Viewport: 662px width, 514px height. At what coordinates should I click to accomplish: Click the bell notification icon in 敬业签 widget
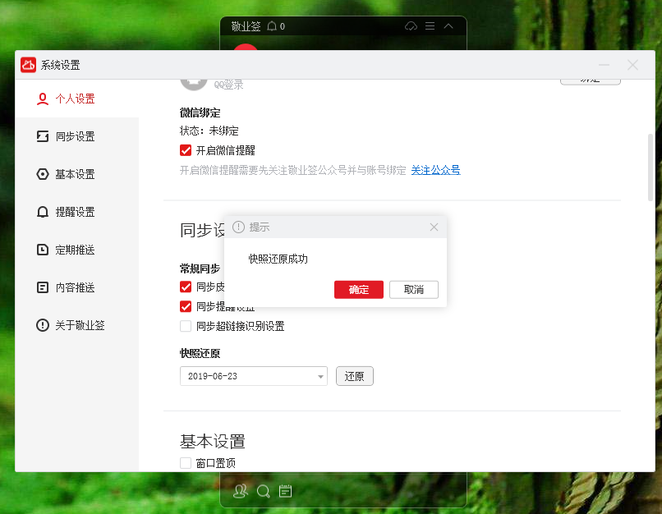(272, 26)
